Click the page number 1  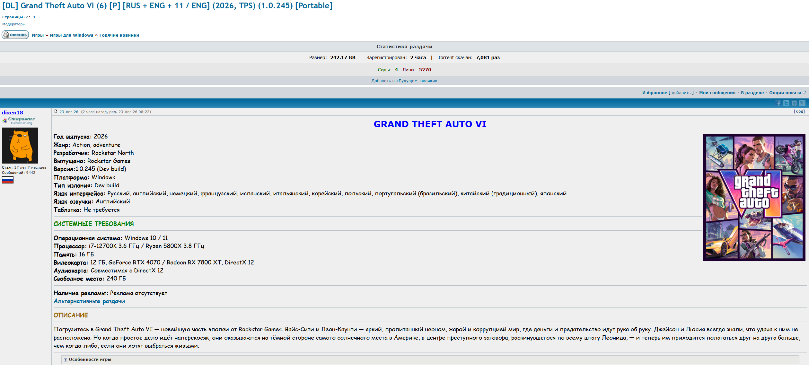(x=34, y=17)
